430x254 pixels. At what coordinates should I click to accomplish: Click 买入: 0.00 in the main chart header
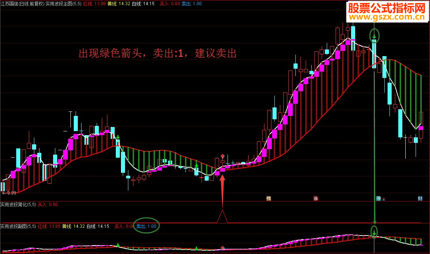[170, 4]
